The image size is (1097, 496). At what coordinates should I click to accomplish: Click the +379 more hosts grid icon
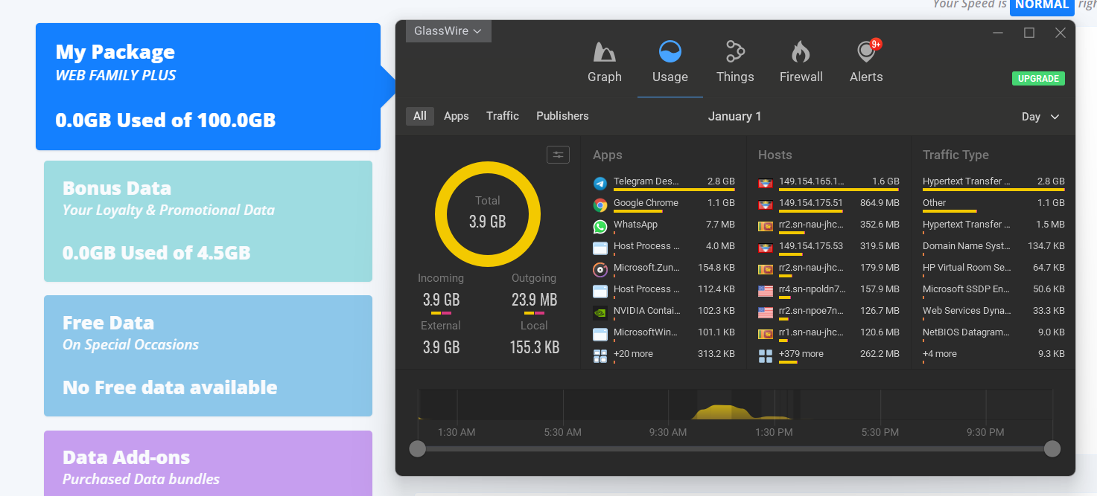(x=766, y=356)
